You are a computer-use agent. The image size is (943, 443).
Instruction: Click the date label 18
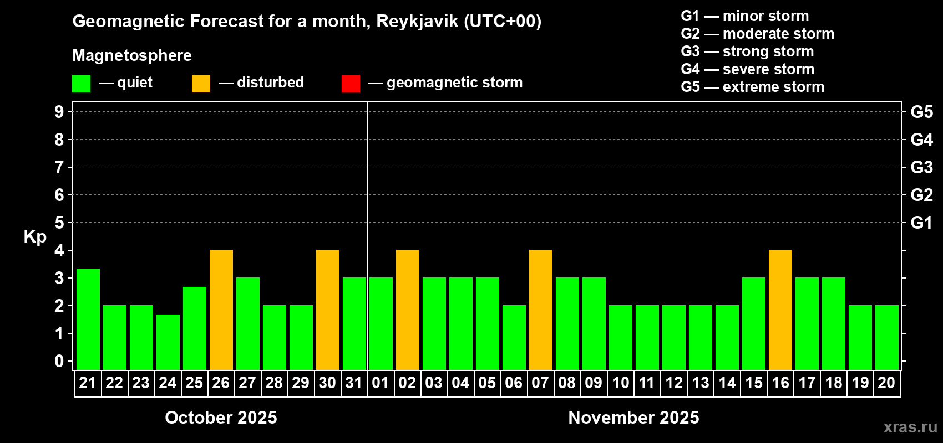click(834, 383)
